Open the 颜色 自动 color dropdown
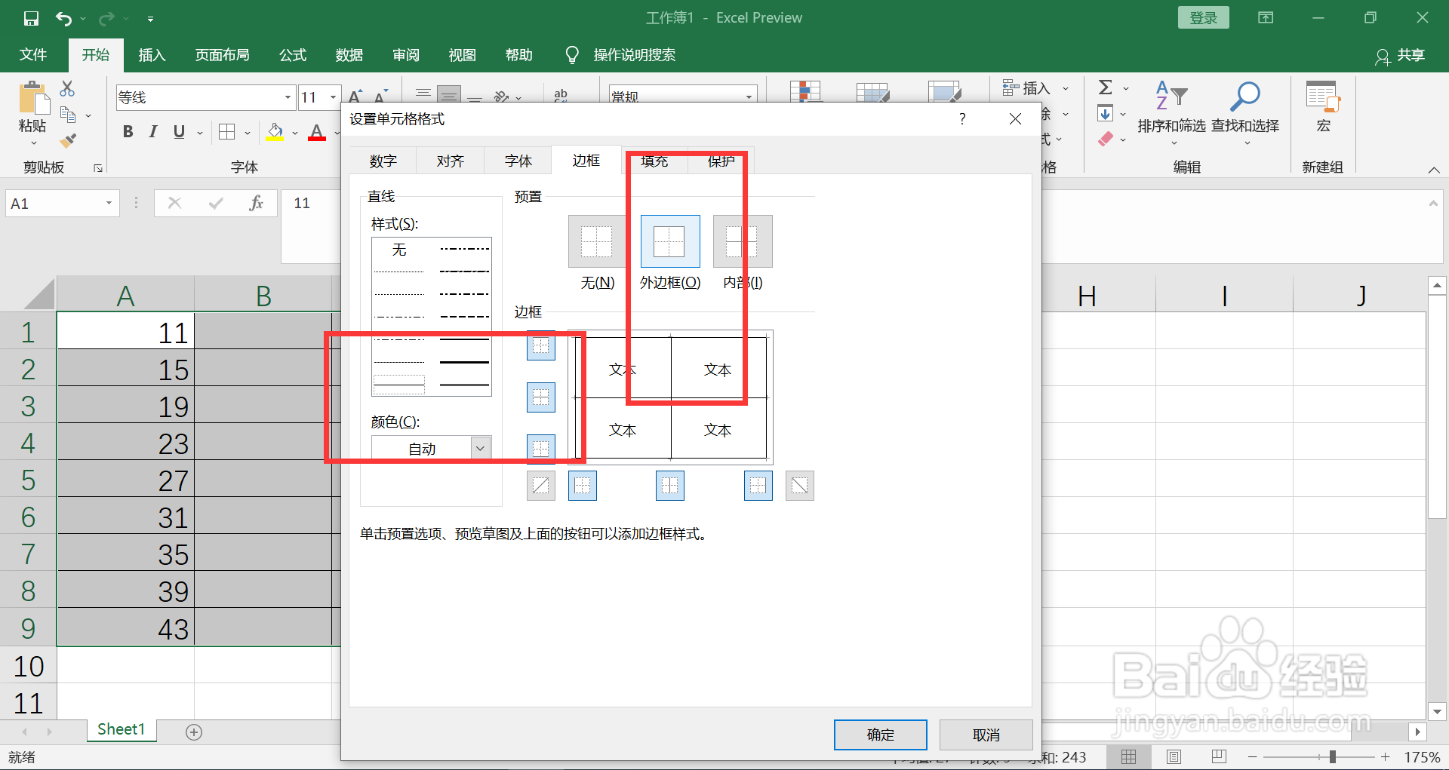Screen dimensions: 1449x770 480,447
